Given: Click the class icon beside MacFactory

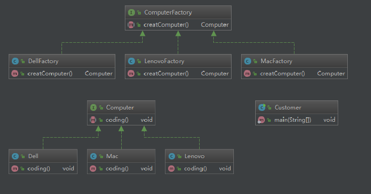Looking at the screenshot, I should click(247, 61).
